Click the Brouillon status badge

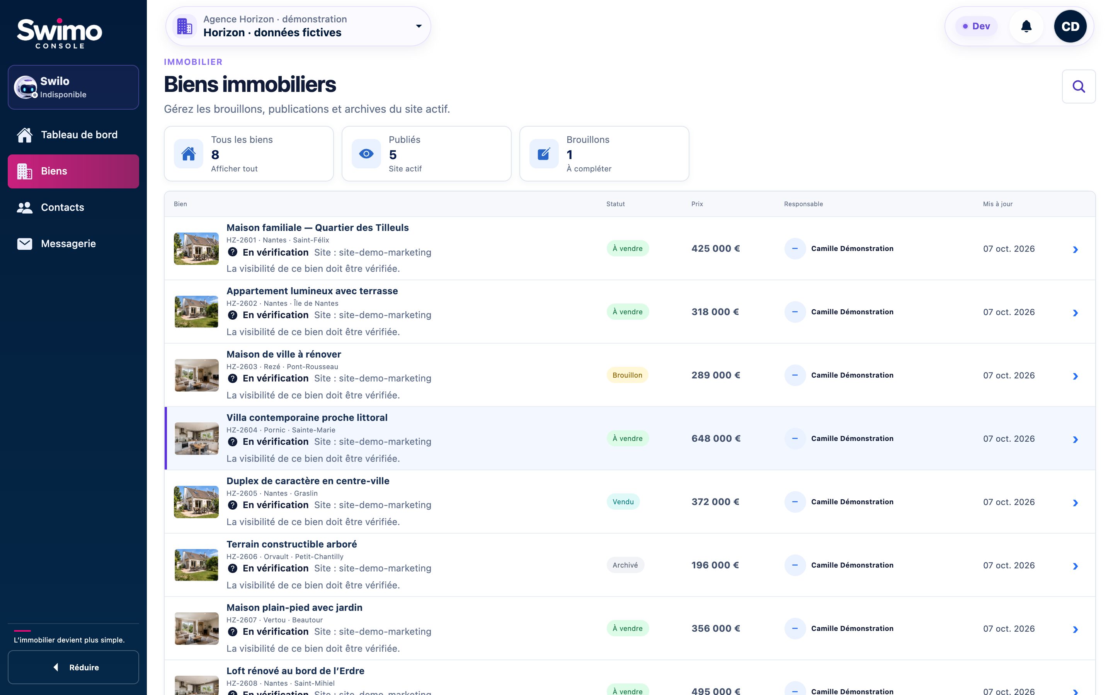tap(627, 375)
